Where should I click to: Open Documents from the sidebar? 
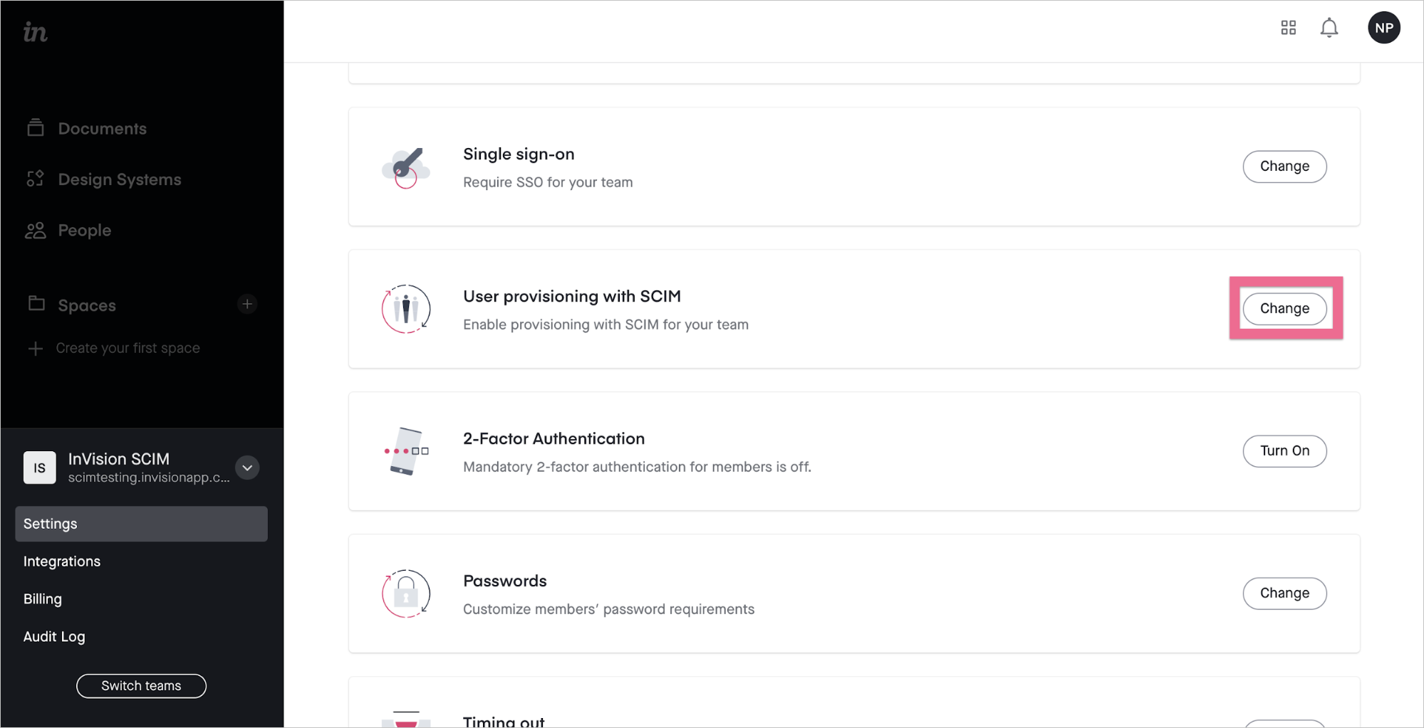point(101,128)
